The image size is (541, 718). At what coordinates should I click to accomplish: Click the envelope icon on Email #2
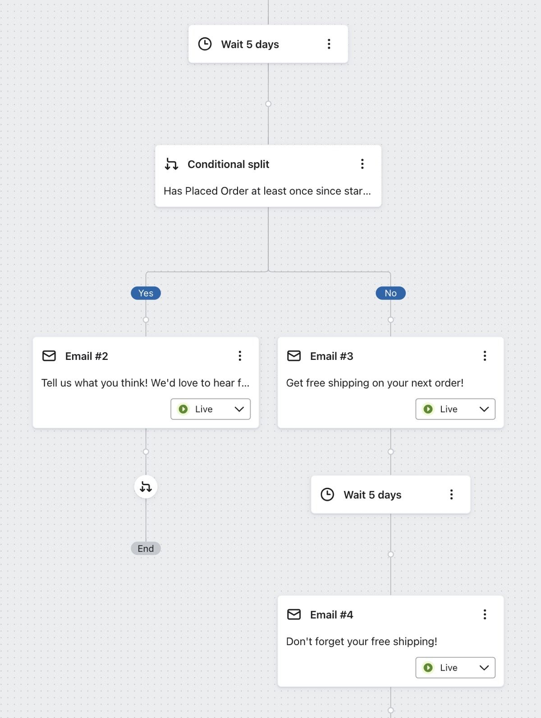click(x=49, y=355)
